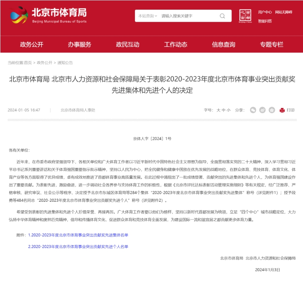303x284 pixels.
Task: Click the signing date 2024年1月3日
Action: [268, 270]
